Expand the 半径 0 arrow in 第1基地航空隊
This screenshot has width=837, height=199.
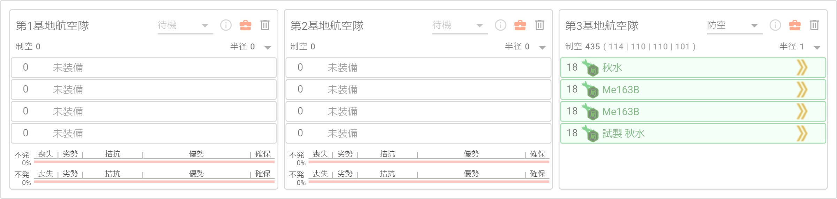[x=267, y=47]
